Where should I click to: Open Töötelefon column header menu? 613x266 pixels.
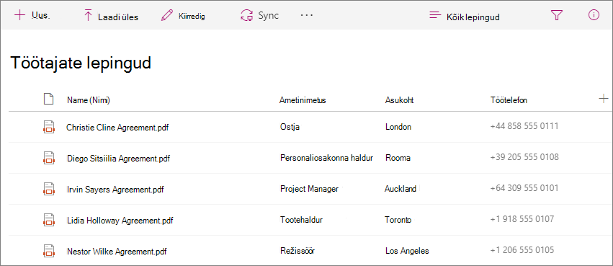coord(509,100)
